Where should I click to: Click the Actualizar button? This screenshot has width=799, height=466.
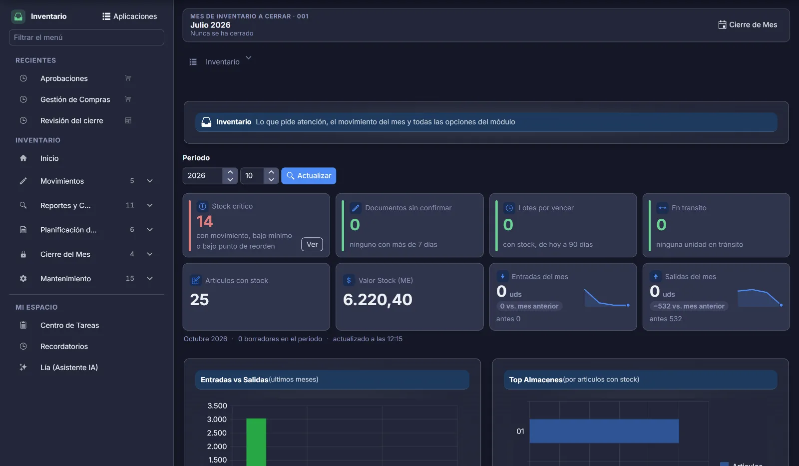pyautogui.click(x=309, y=176)
